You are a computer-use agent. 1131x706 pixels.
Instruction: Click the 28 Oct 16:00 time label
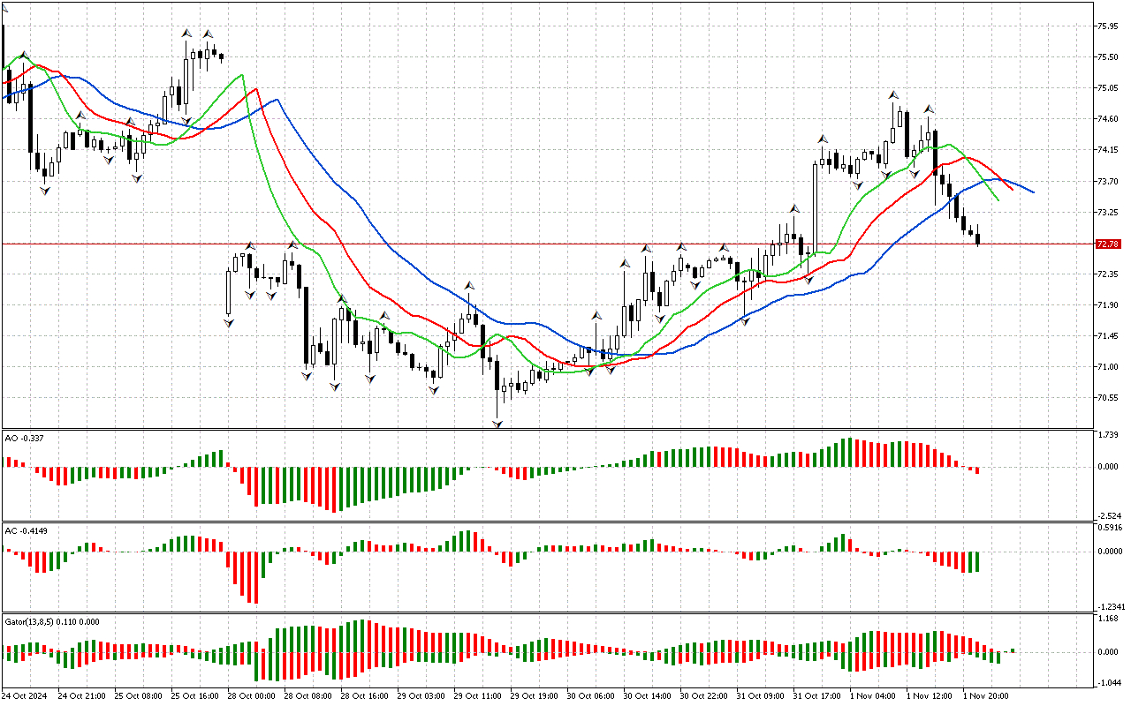tap(364, 696)
